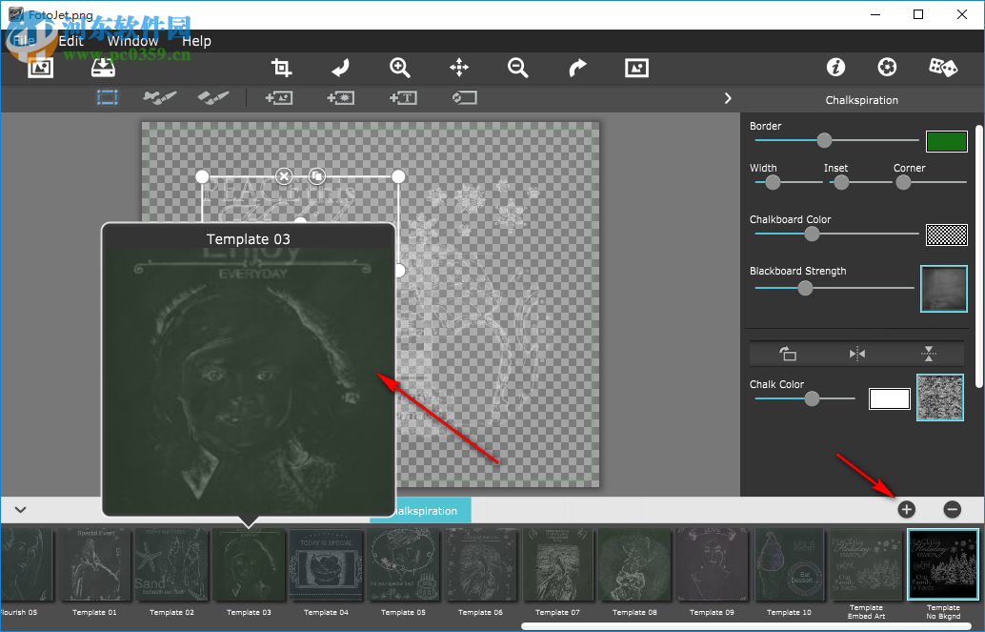This screenshot has width=985, height=632.
Task: Click the save image icon
Action: click(102, 67)
